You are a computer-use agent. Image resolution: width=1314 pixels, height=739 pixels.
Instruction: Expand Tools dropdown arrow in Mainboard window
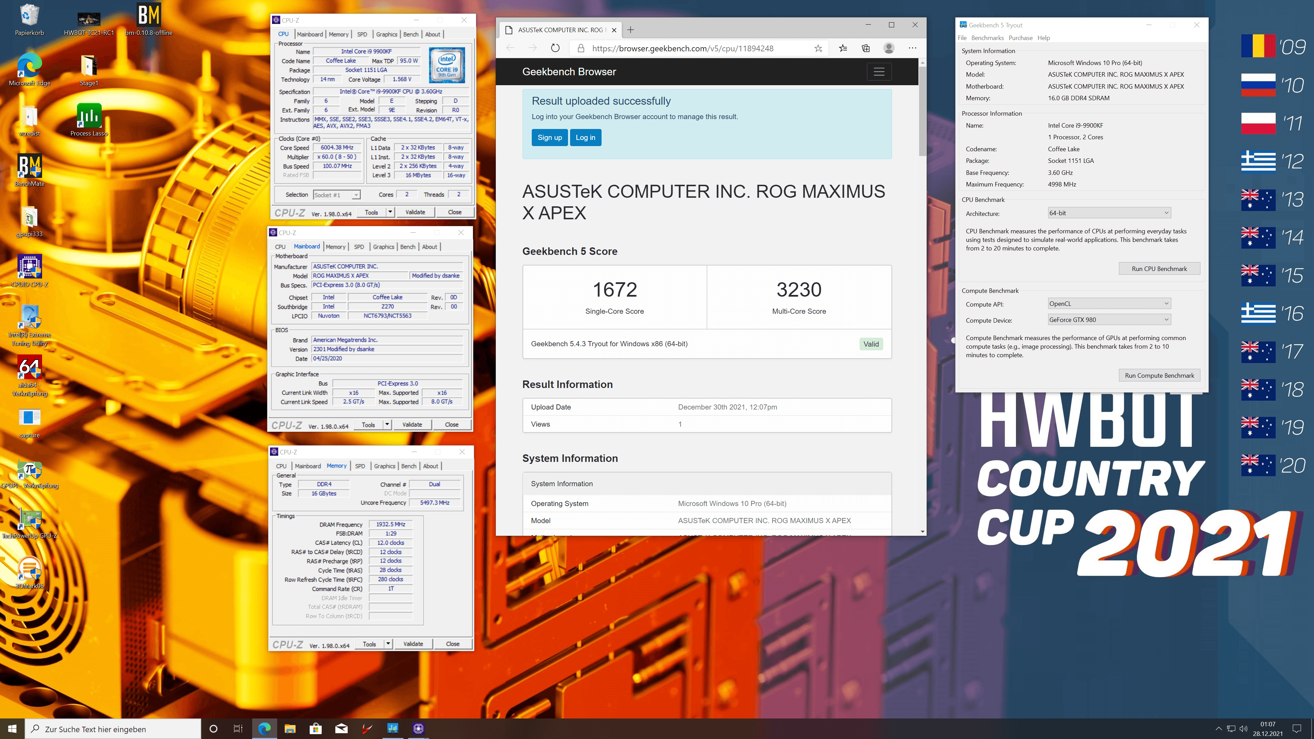coord(387,424)
